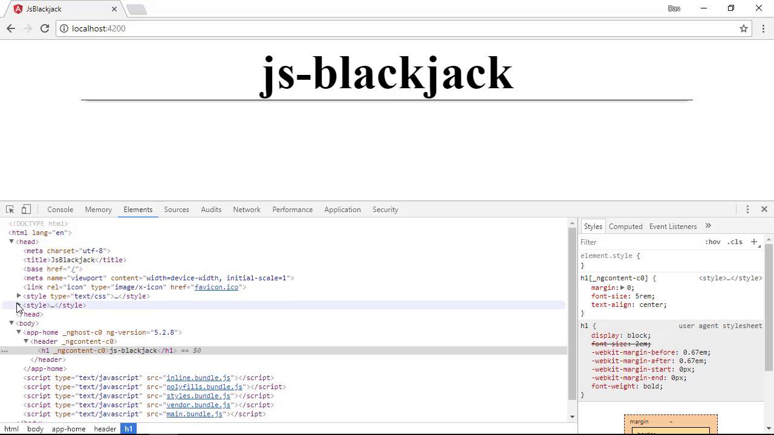Open DevTools customize menu

point(747,209)
